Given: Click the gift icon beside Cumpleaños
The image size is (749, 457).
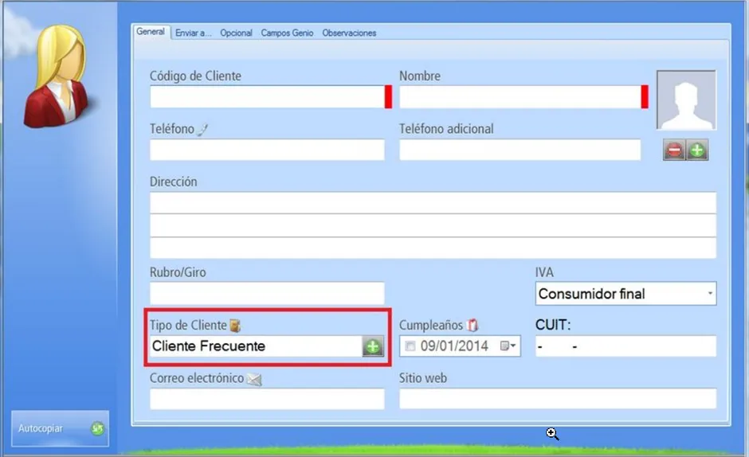Looking at the screenshot, I should [472, 325].
